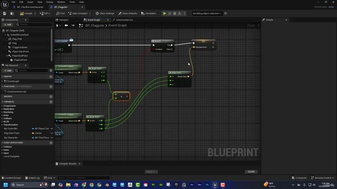Click the Save blueprint icon
Viewport: 337px width, 189px height.
coord(5,14)
